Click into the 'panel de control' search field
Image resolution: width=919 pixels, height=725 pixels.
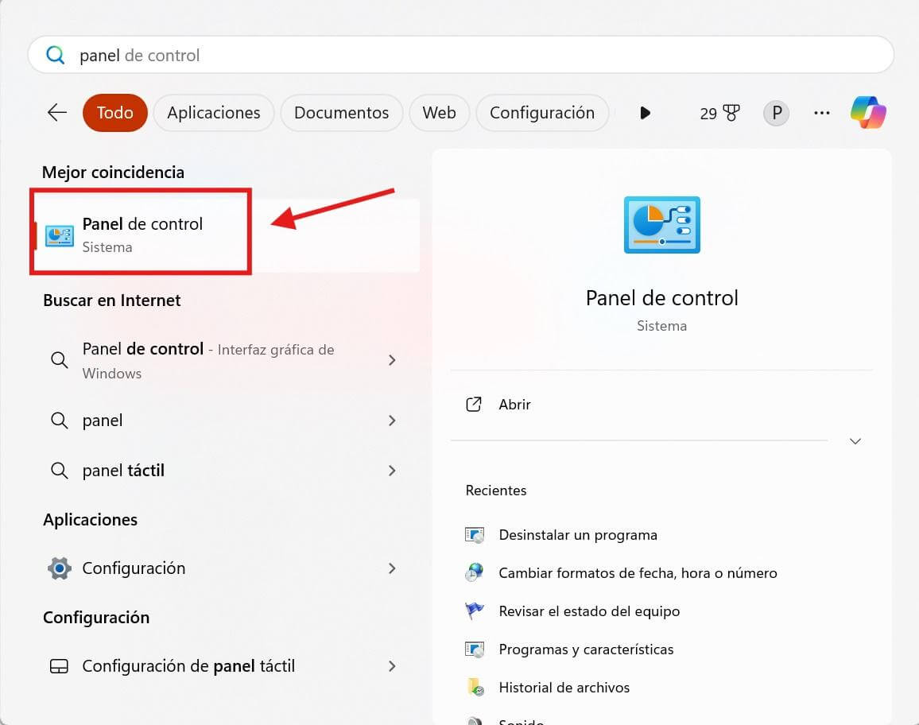pos(460,55)
